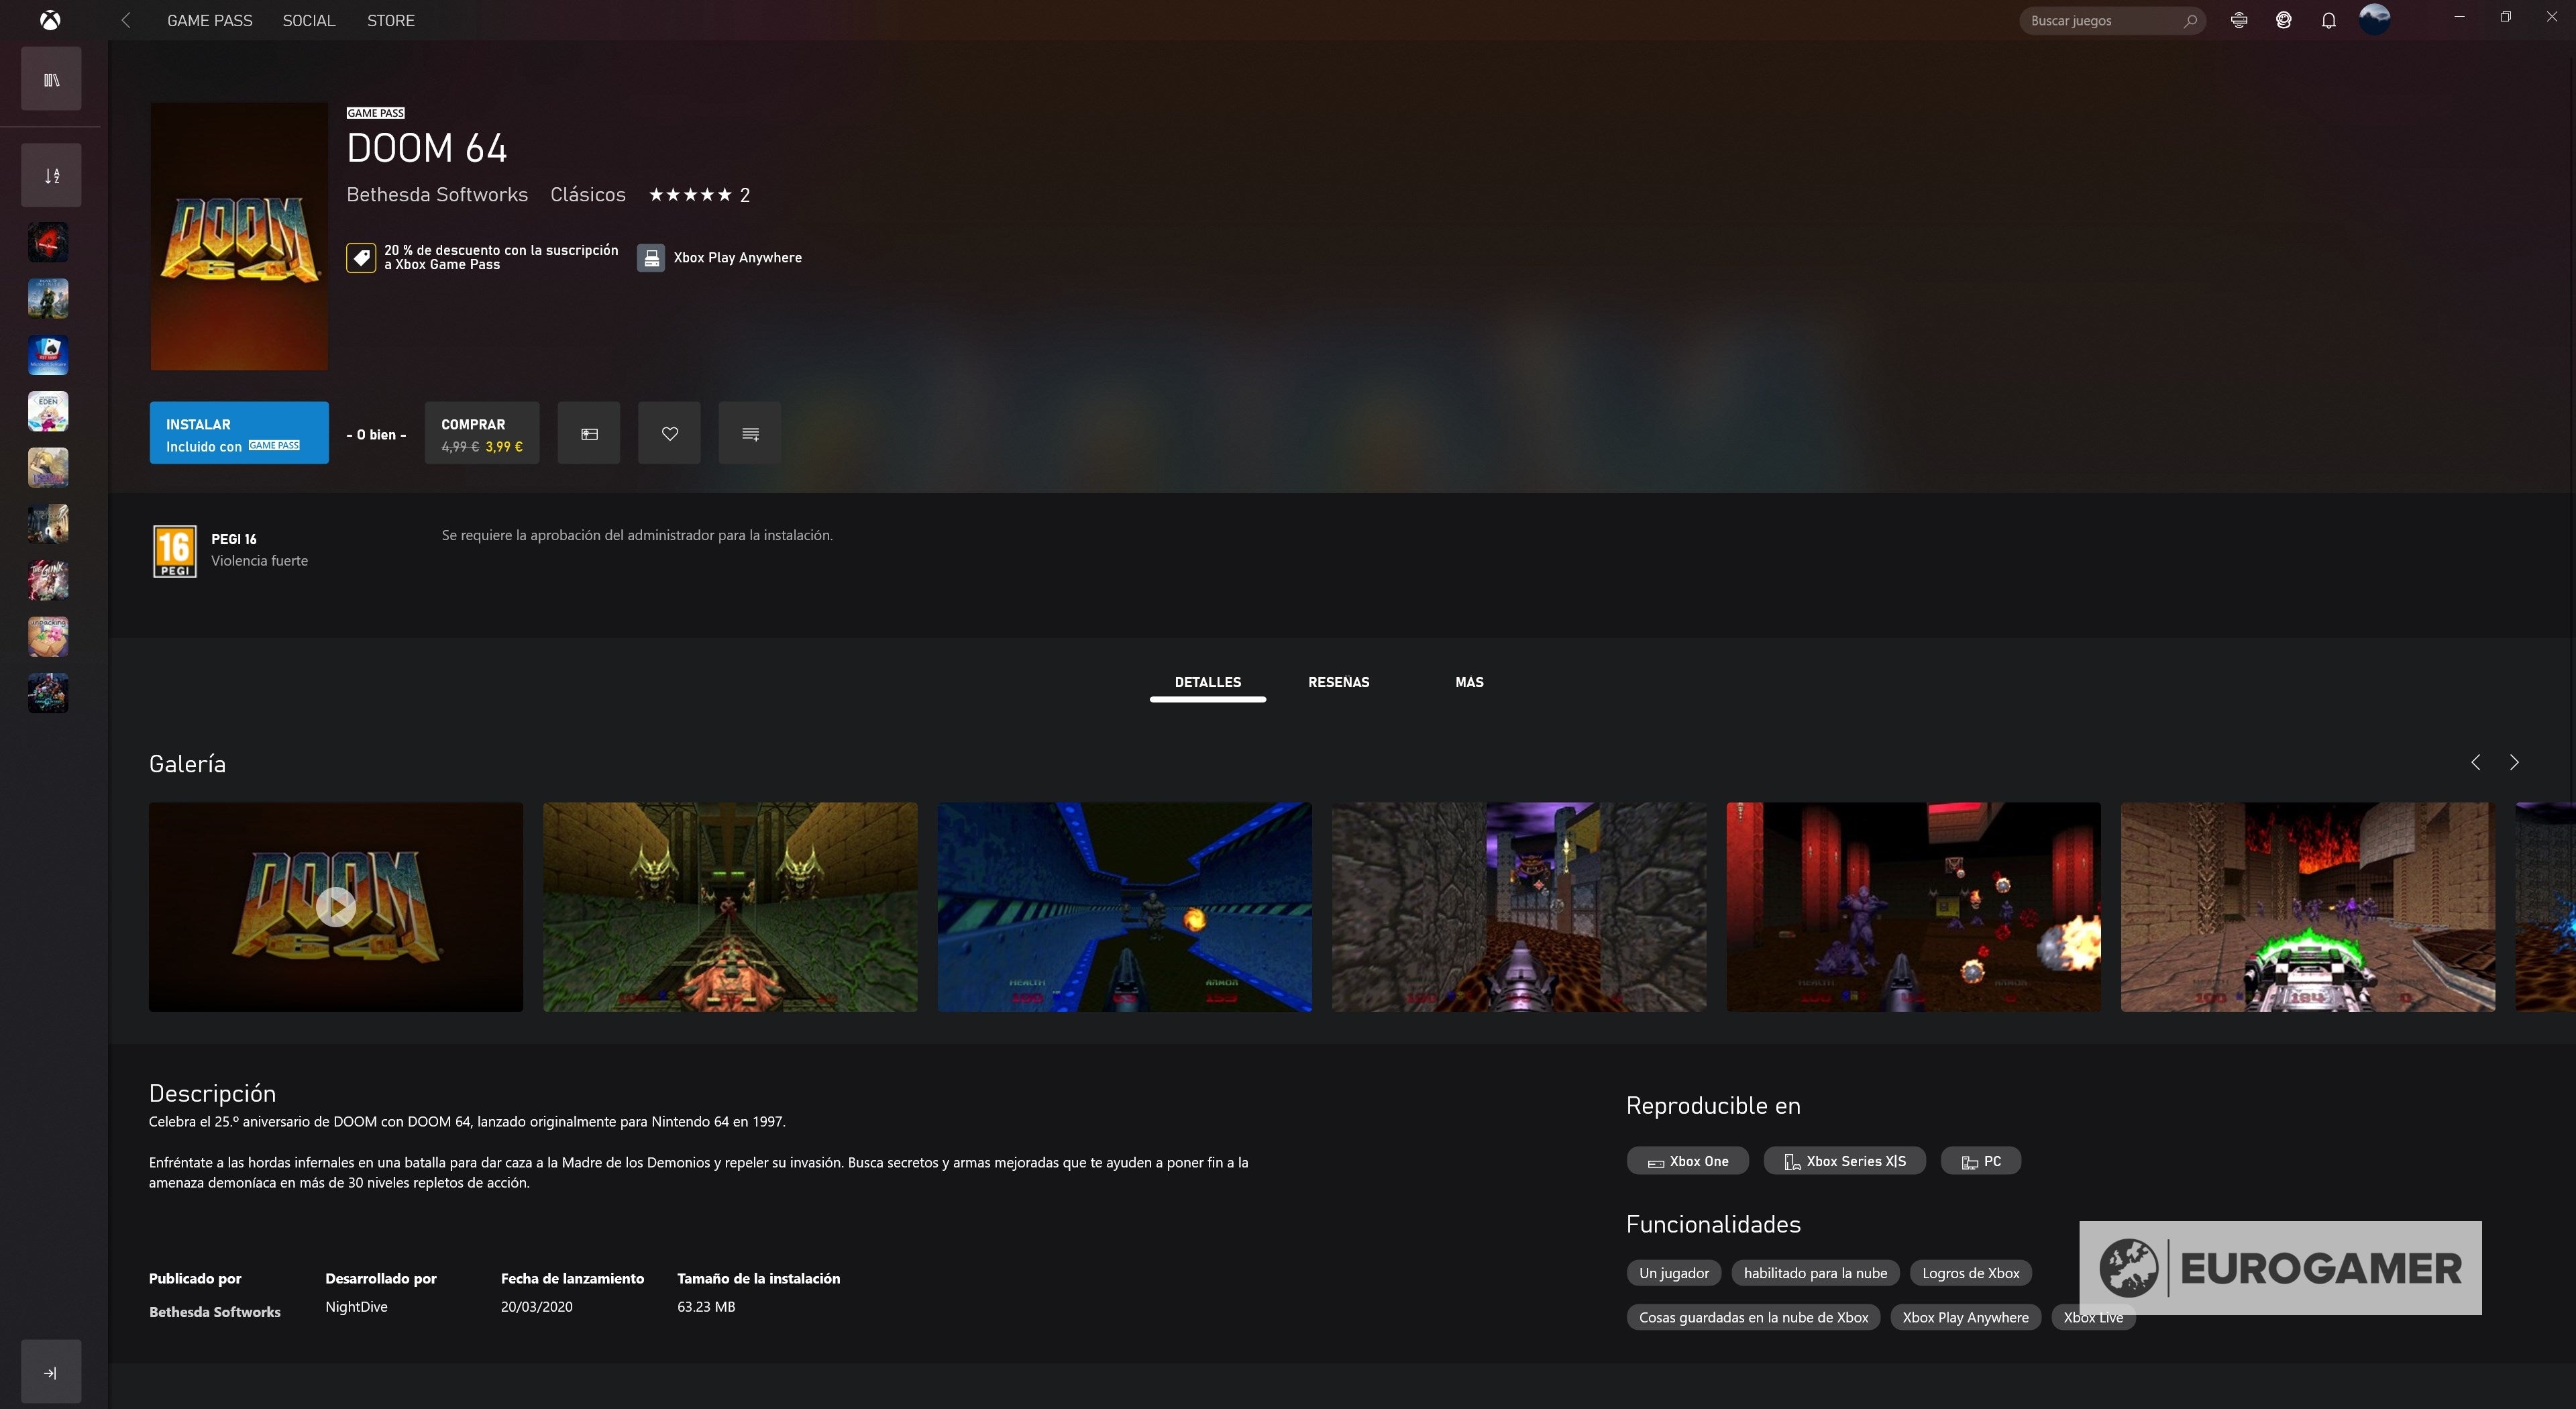Click the redeem code card icon button
The width and height of the screenshot is (2576, 1409).
(589, 433)
